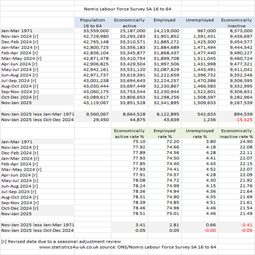Click the red -3.41 inactive rate difference
This screenshot has height=255, width=255.
(x=246, y=225)
